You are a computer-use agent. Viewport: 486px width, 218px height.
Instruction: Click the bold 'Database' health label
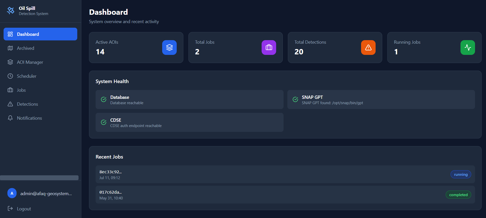[x=120, y=97]
